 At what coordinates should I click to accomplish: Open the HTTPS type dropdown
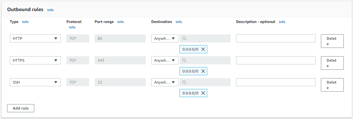tap(35, 60)
